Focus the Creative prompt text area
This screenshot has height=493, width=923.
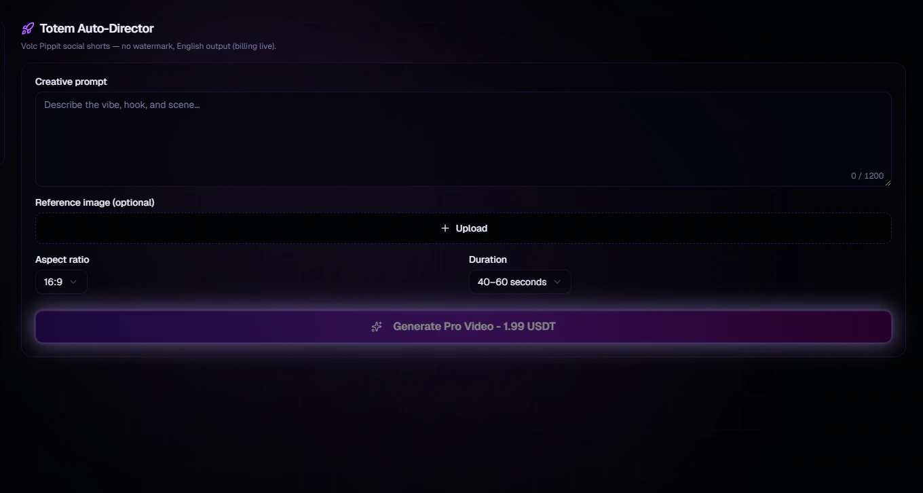464,139
